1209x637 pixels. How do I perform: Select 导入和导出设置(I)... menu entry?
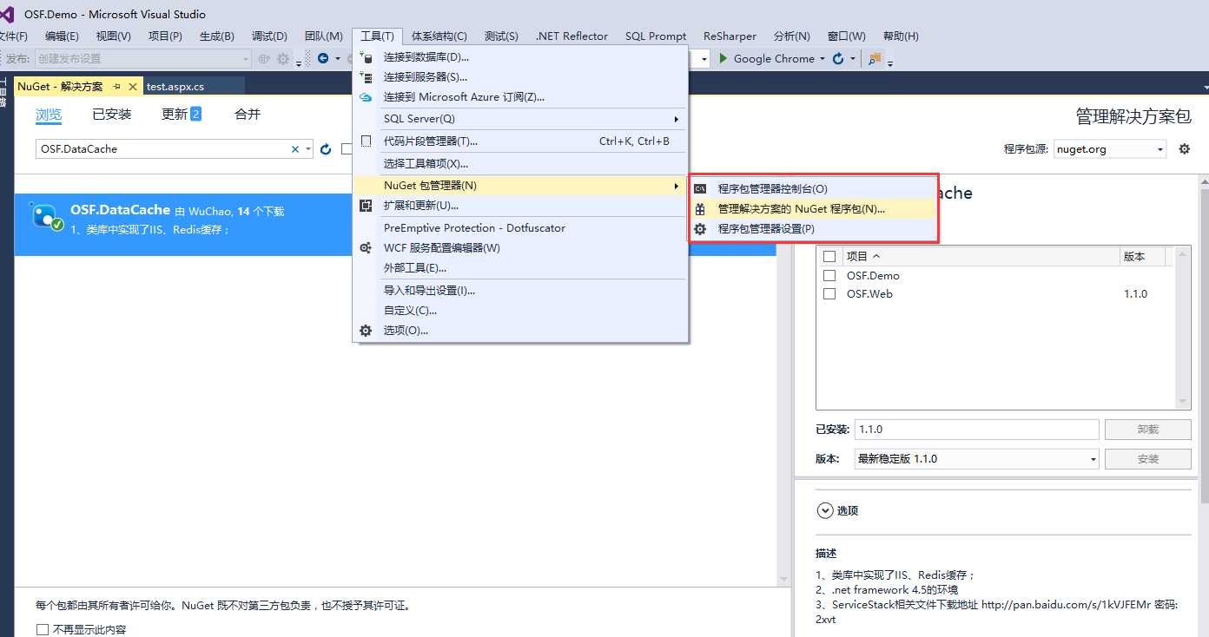click(x=520, y=291)
